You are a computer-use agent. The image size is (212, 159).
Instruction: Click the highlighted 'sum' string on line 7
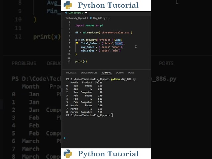click(119, 43)
